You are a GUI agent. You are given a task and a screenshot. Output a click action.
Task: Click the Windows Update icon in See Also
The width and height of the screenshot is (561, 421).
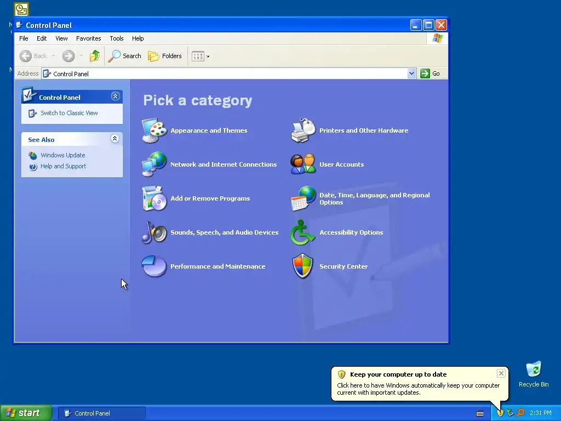click(33, 155)
